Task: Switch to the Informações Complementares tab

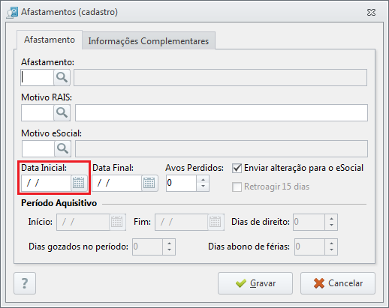Action: click(x=149, y=40)
